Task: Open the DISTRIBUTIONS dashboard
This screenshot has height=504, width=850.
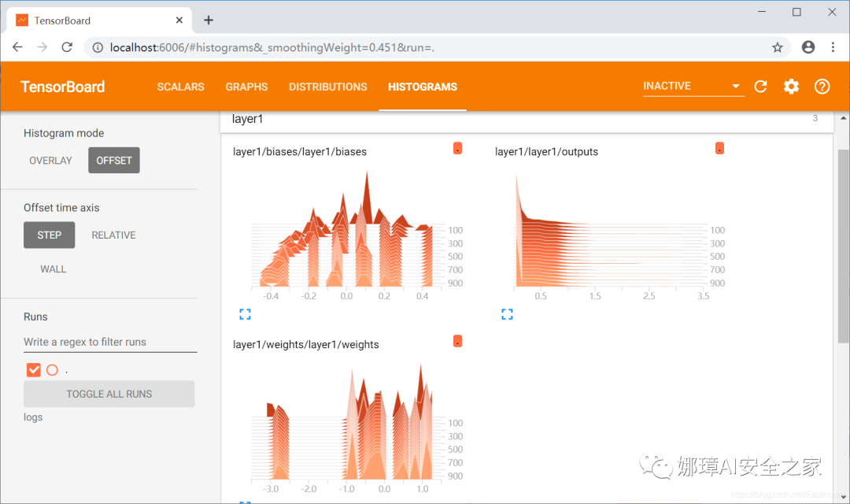Action: click(x=328, y=87)
